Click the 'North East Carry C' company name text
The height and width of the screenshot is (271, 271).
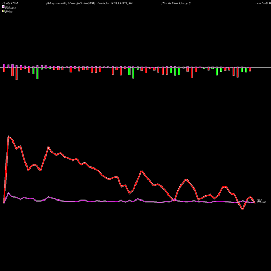click(176, 3)
